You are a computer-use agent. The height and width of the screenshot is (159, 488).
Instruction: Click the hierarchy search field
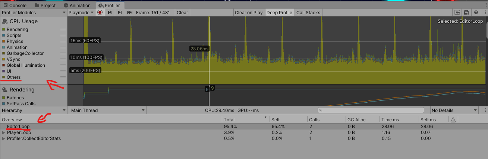(371, 110)
